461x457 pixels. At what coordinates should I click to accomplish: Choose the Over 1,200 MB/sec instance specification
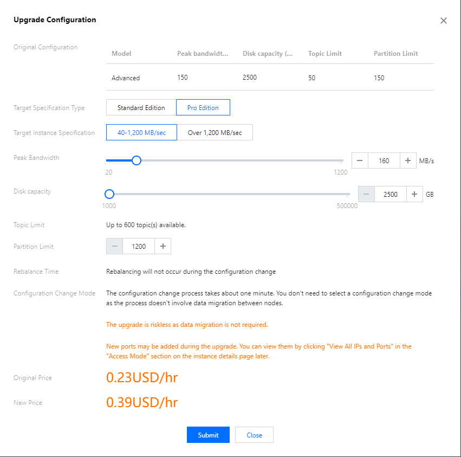pyautogui.click(x=215, y=132)
